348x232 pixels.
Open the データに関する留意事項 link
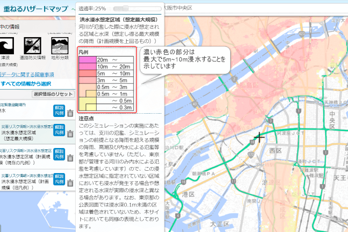(27, 75)
